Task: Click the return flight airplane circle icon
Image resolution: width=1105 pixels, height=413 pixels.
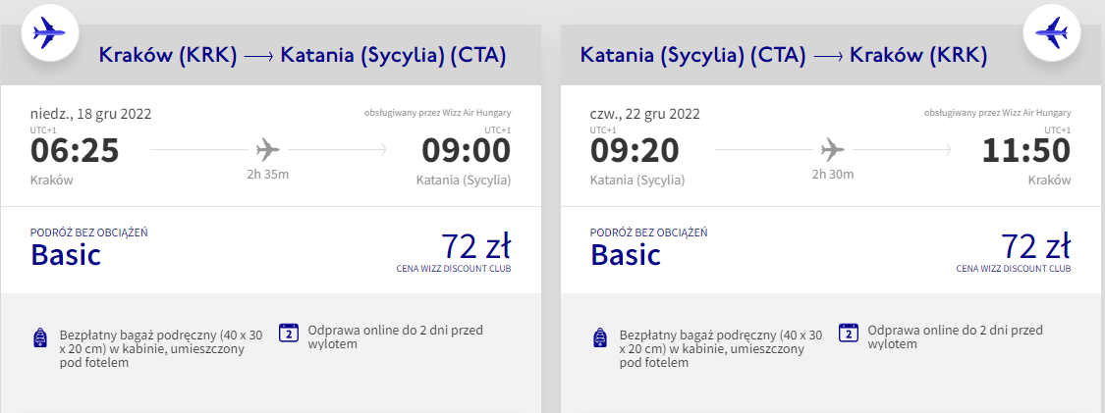Action: (1051, 32)
